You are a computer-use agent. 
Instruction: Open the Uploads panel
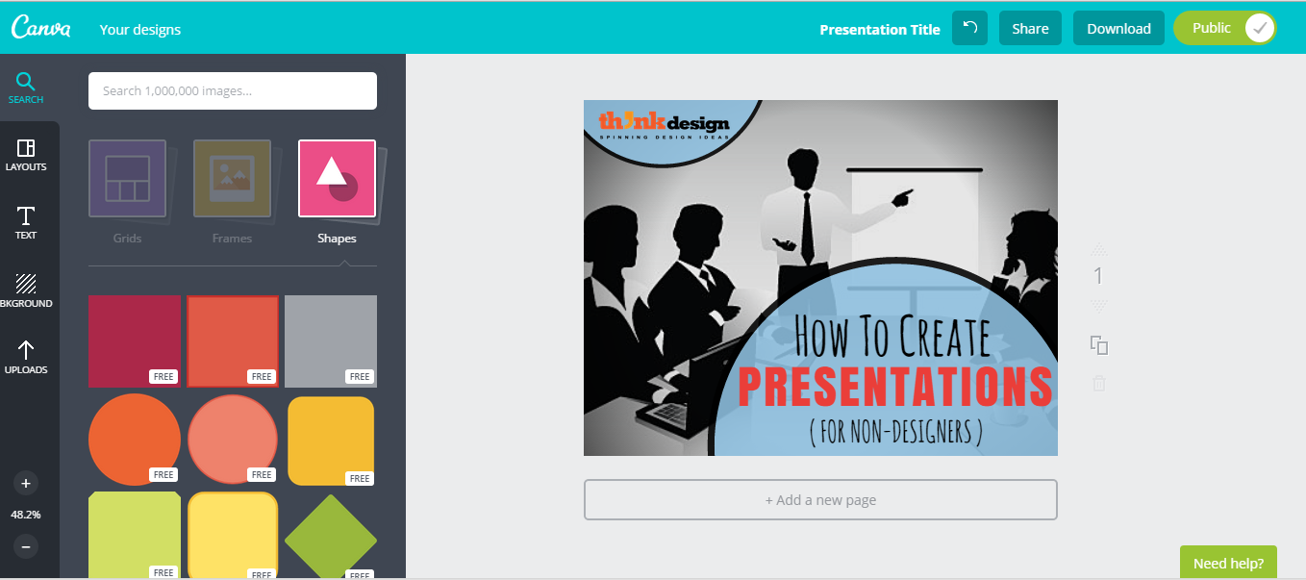(26, 357)
